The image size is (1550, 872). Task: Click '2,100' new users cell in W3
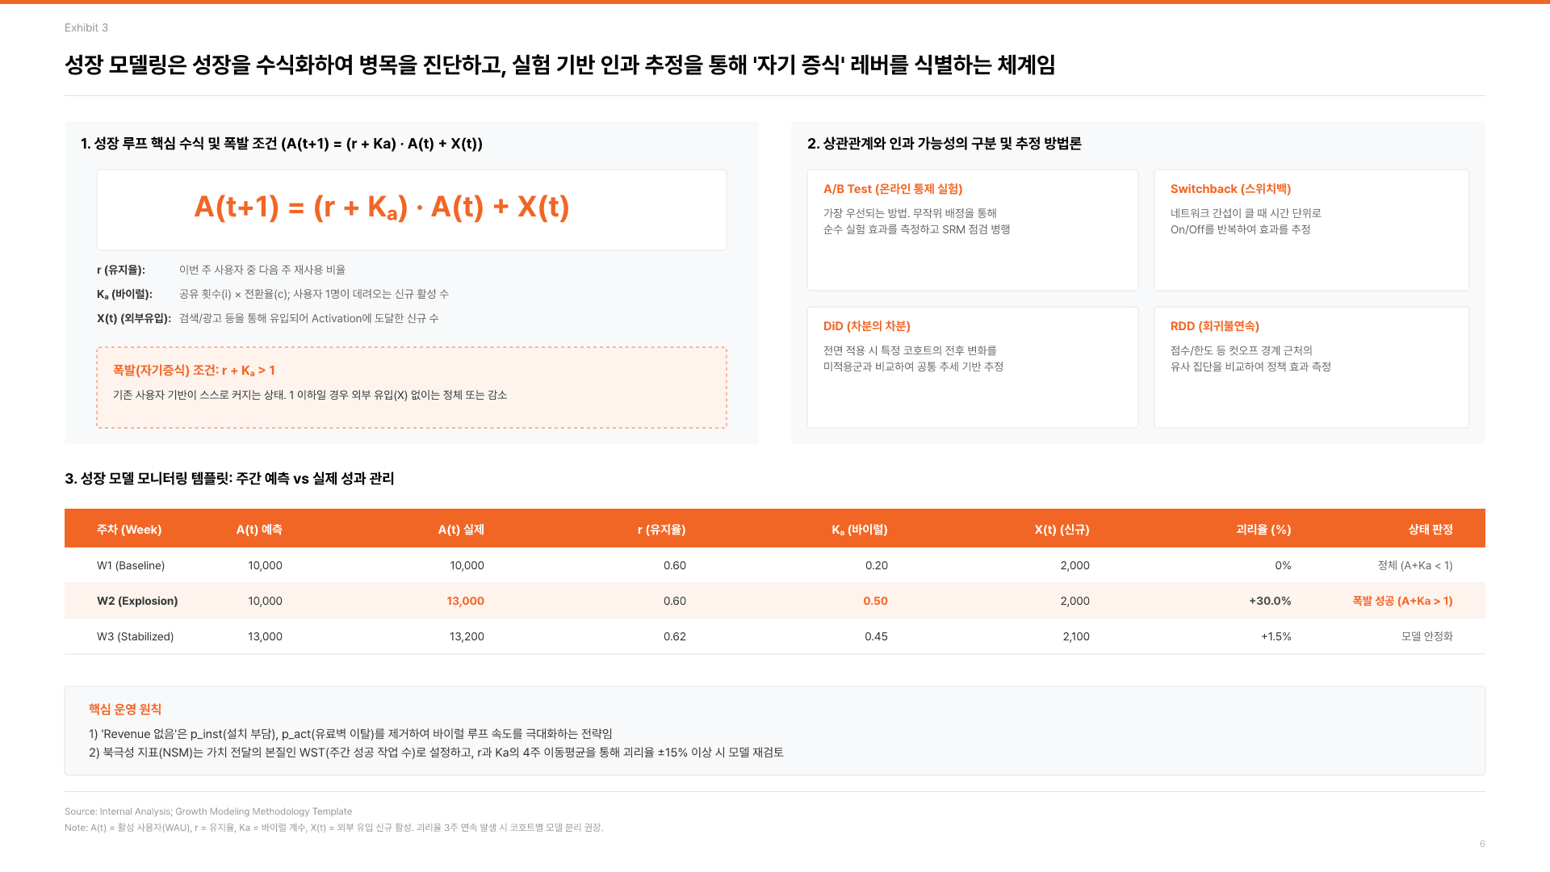(x=1076, y=636)
